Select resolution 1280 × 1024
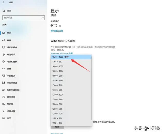164x134 pixels. point(71,95)
